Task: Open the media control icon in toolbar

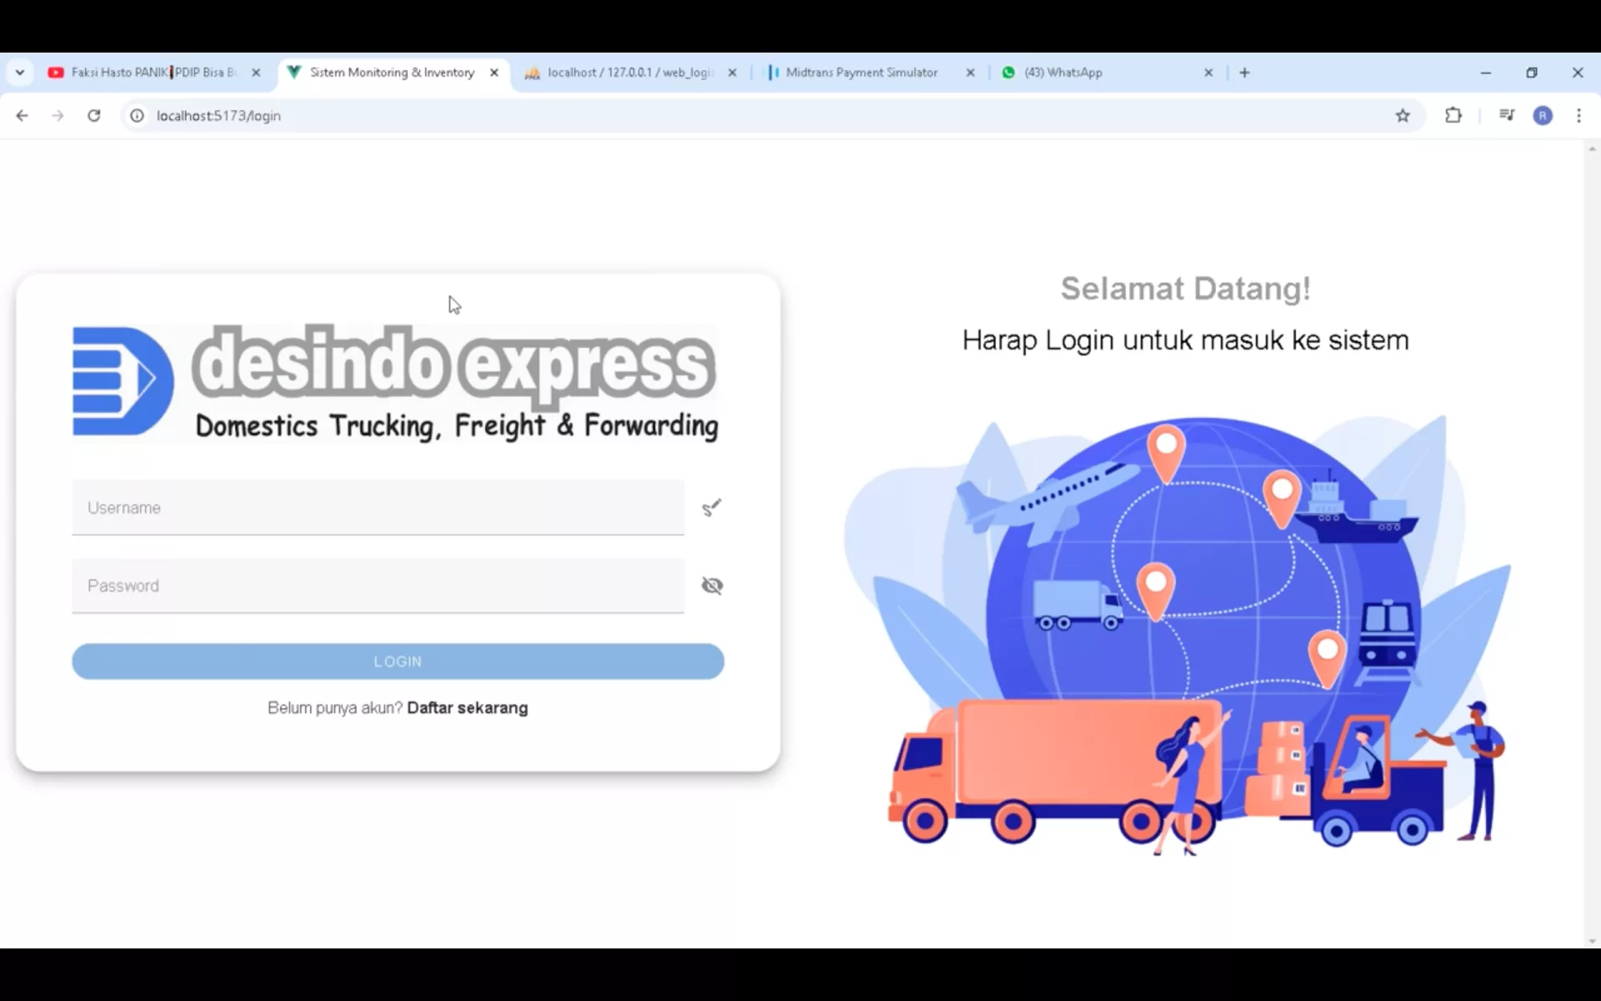Action: [x=1506, y=116]
